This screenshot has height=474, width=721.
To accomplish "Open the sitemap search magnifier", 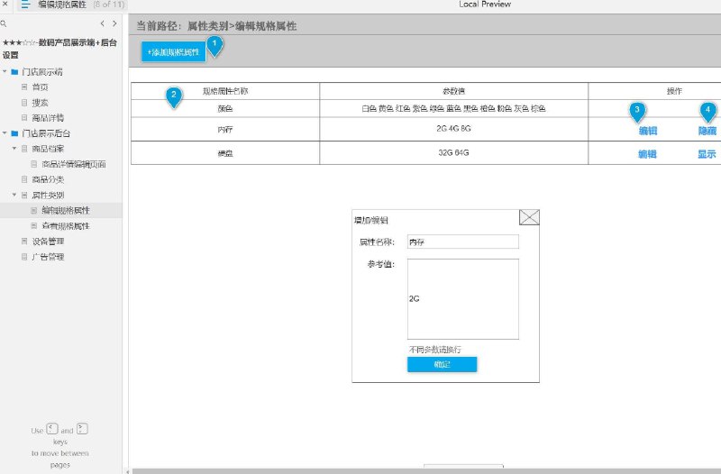I will (x=4, y=23).
